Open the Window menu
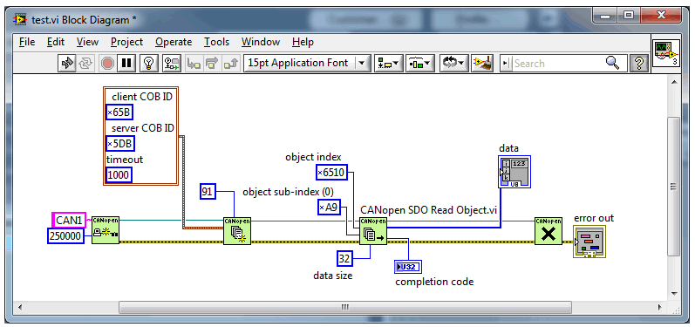Image resolution: width=695 pixels, height=327 pixels. [x=261, y=42]
